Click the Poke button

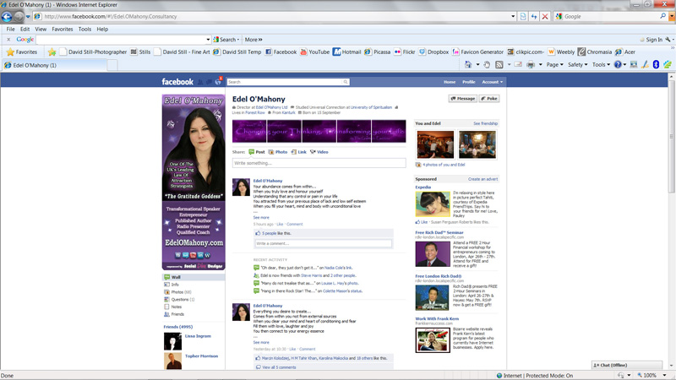pos(489,99)
